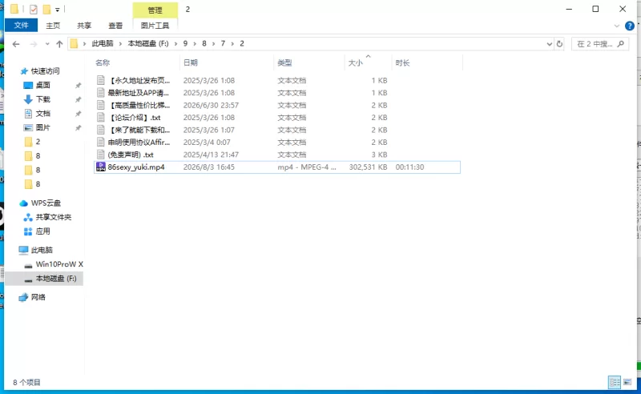
Task: Sort by the 名称 column header
Action: (x=103, y=62)
